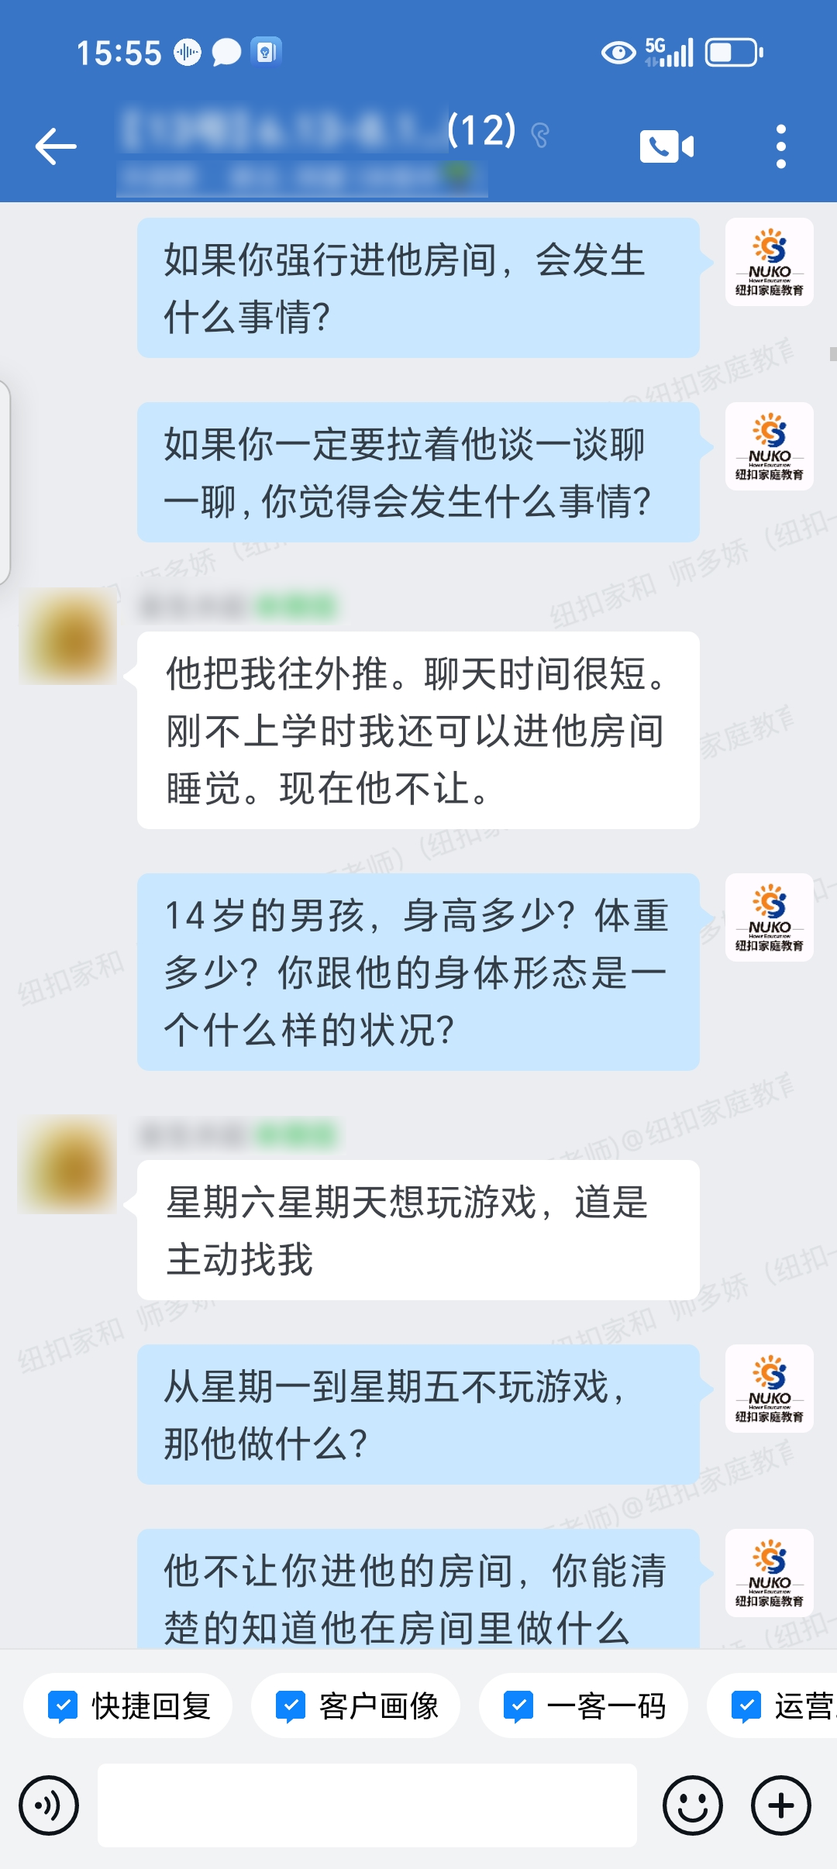Open the plus attachments panel
Screen dimensions: 837x1869
(x=781, y=1805)
